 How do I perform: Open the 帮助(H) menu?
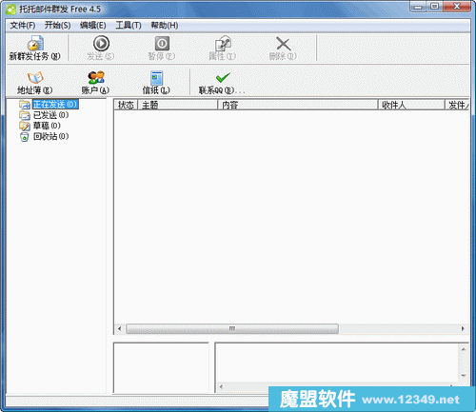coord(165,25)
